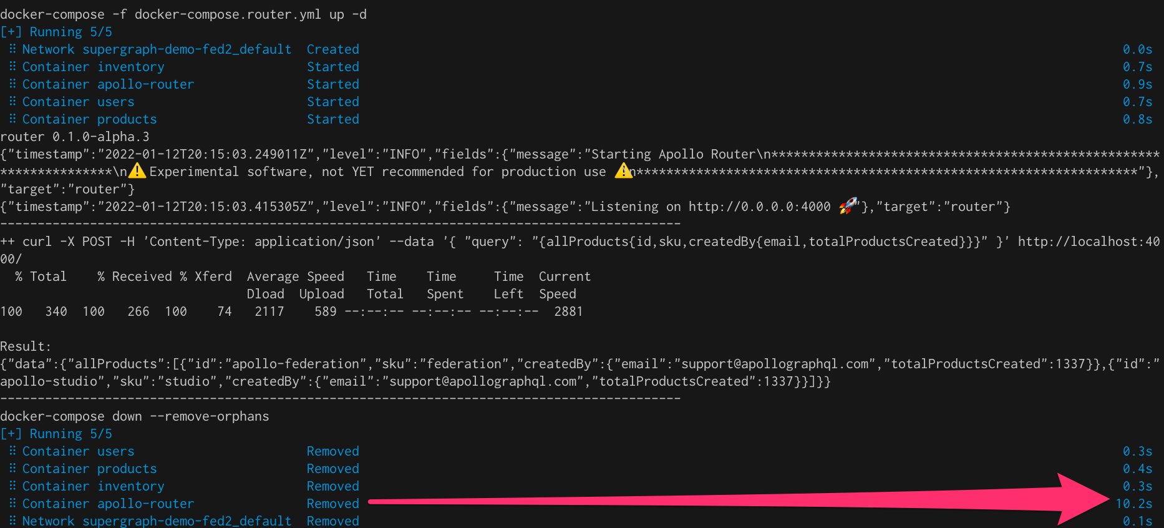Click the first warning emoji before 'Experimental'

pyautogui.click(x=137, y=171)
